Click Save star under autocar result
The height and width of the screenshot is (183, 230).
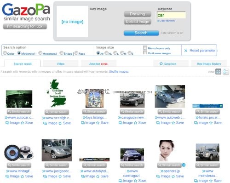click(x=23, y=123)
